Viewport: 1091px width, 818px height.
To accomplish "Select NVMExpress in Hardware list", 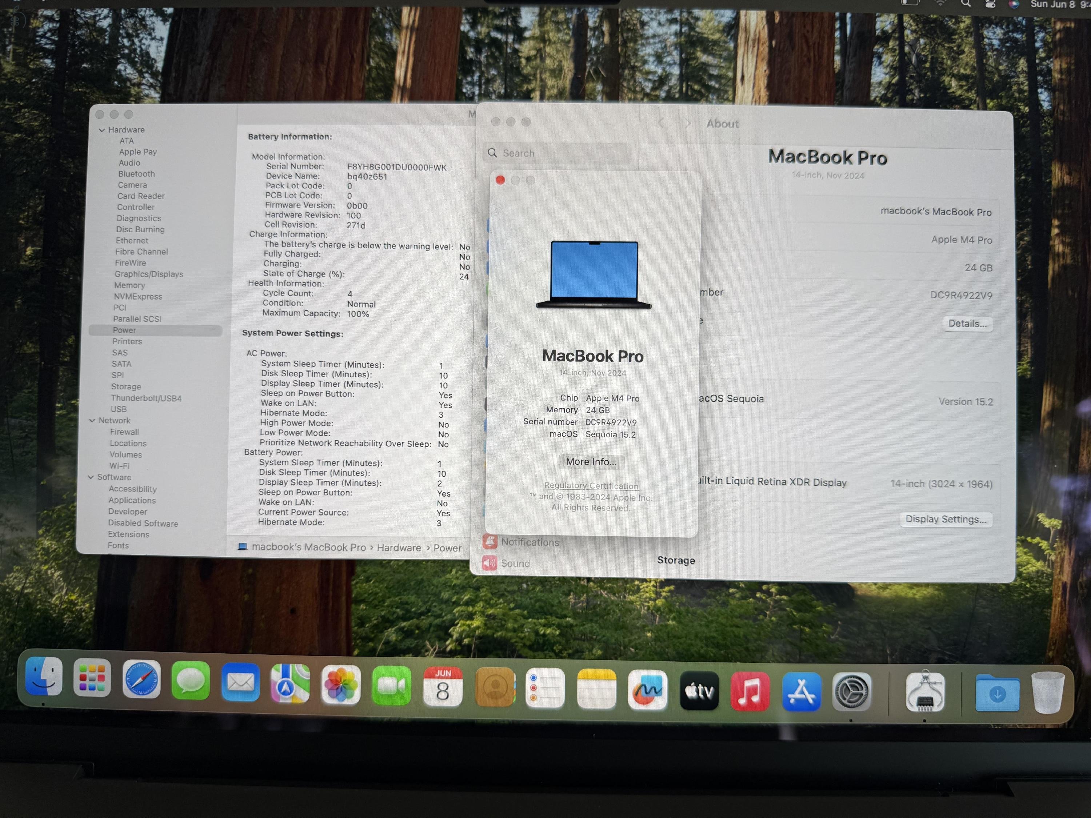I will coord(138,297).
